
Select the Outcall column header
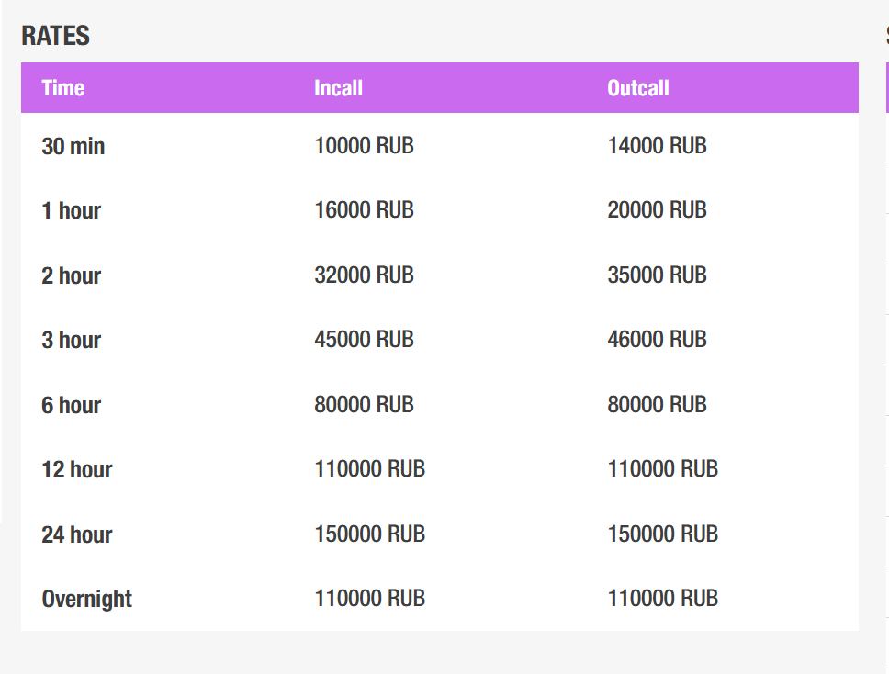click(x=638, y=88)
